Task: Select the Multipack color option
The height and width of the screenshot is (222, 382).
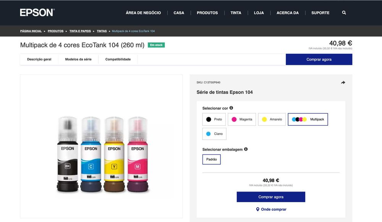Action: click(x=308, y=119)
